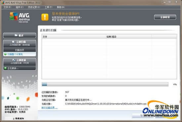Open 扫描选项 (Scan options)
182x122 pixels.
point(20,50)
